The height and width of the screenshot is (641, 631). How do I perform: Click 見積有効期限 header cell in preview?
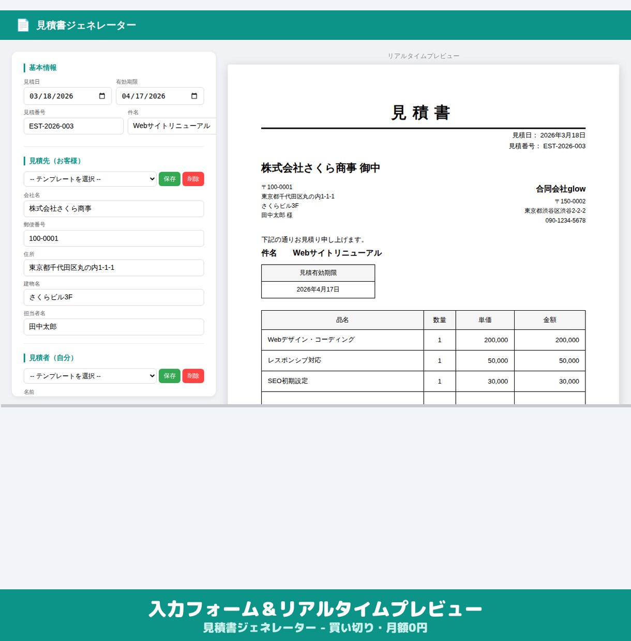[318, 273]
